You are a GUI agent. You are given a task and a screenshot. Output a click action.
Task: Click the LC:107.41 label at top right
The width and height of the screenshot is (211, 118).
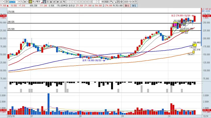pos(206,9)
